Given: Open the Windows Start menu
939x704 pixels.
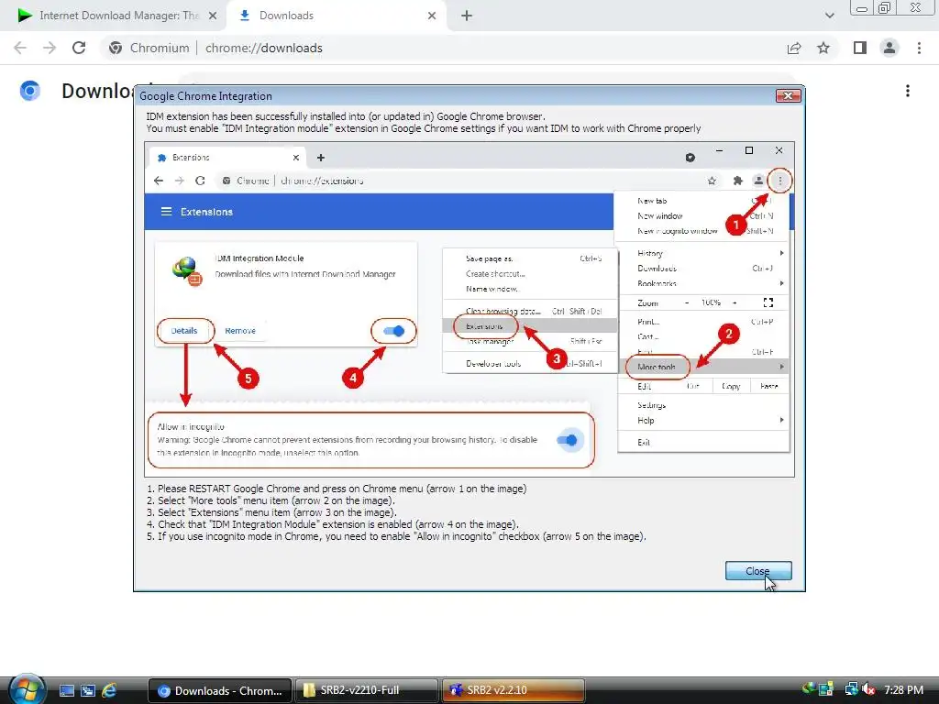Looking at the screenshot, I should pos(27,689).
